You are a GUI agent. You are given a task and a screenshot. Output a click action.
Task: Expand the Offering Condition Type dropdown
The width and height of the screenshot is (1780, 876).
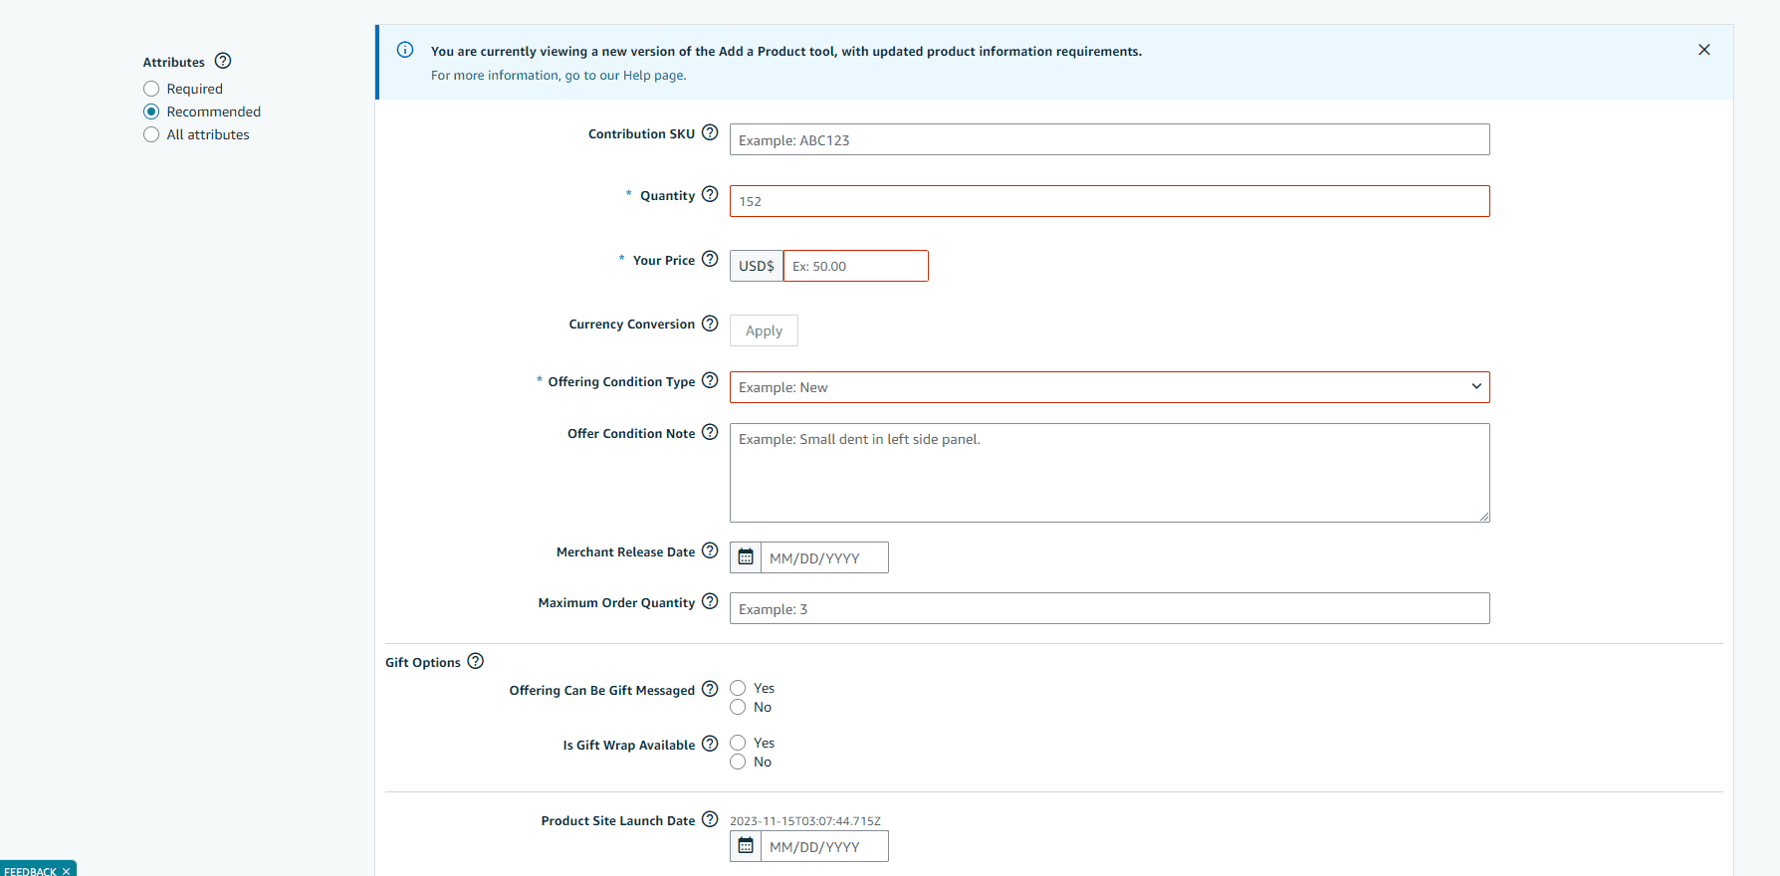(x=1109, y=387)
